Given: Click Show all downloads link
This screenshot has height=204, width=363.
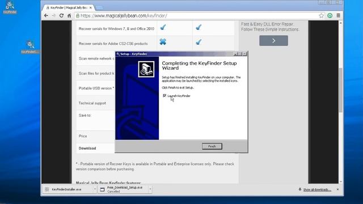Looking at the screenshot, I should pos(317,189).
